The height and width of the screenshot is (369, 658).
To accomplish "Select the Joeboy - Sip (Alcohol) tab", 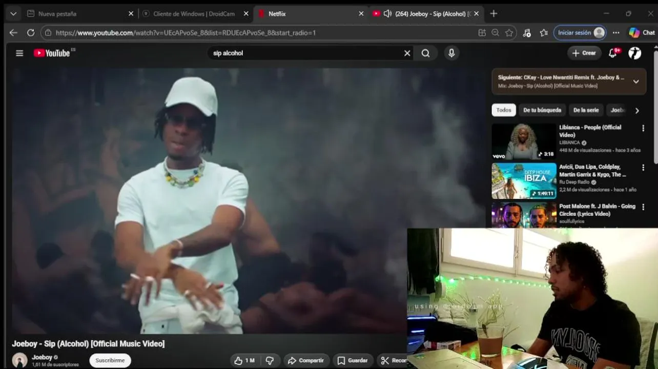I will [426, 14].
